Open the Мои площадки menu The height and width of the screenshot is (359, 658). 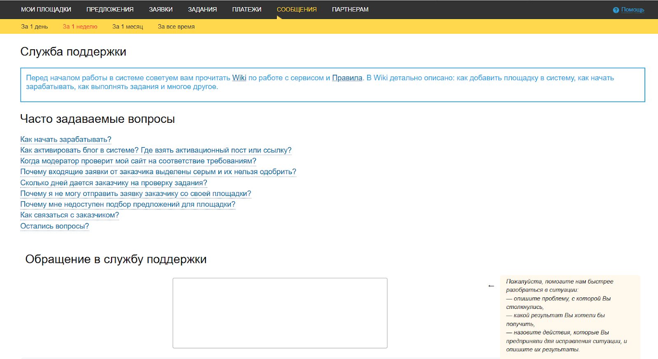coord(46,9)
